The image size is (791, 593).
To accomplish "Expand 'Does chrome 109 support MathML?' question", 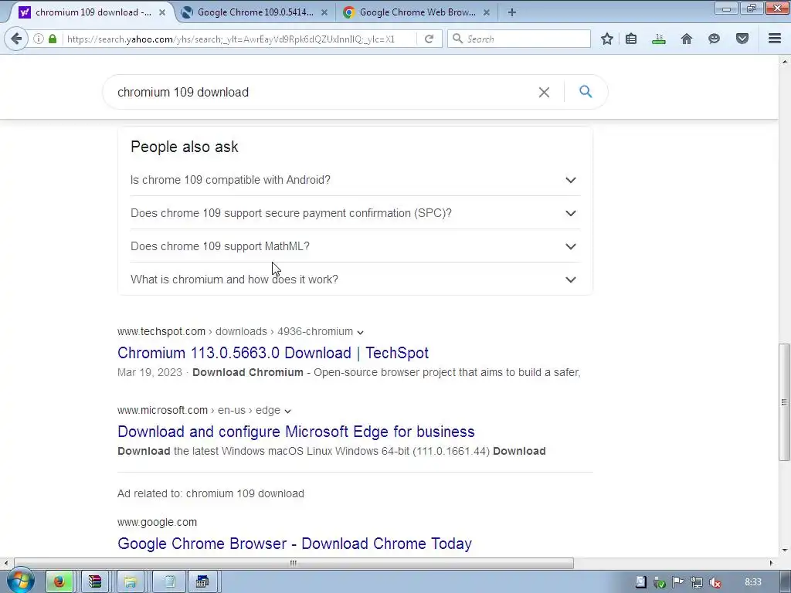I will tap(355, 246).
